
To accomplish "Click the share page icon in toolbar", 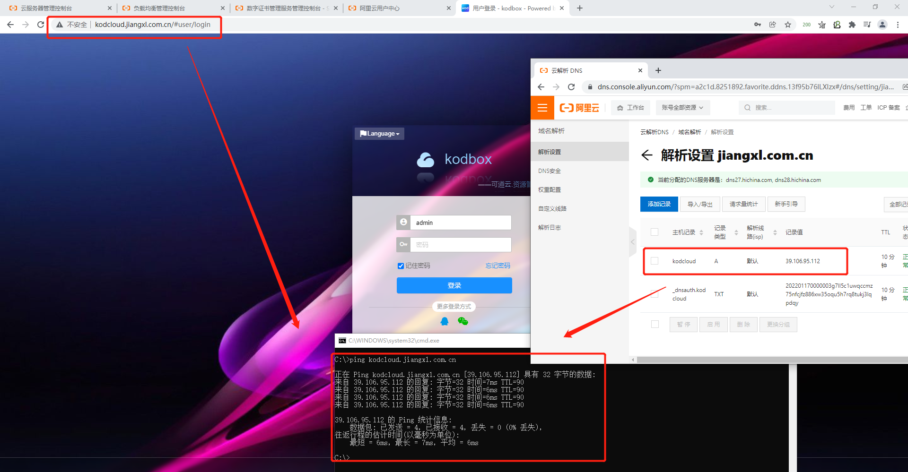I will pyautogui.click(x=773, y=25).
